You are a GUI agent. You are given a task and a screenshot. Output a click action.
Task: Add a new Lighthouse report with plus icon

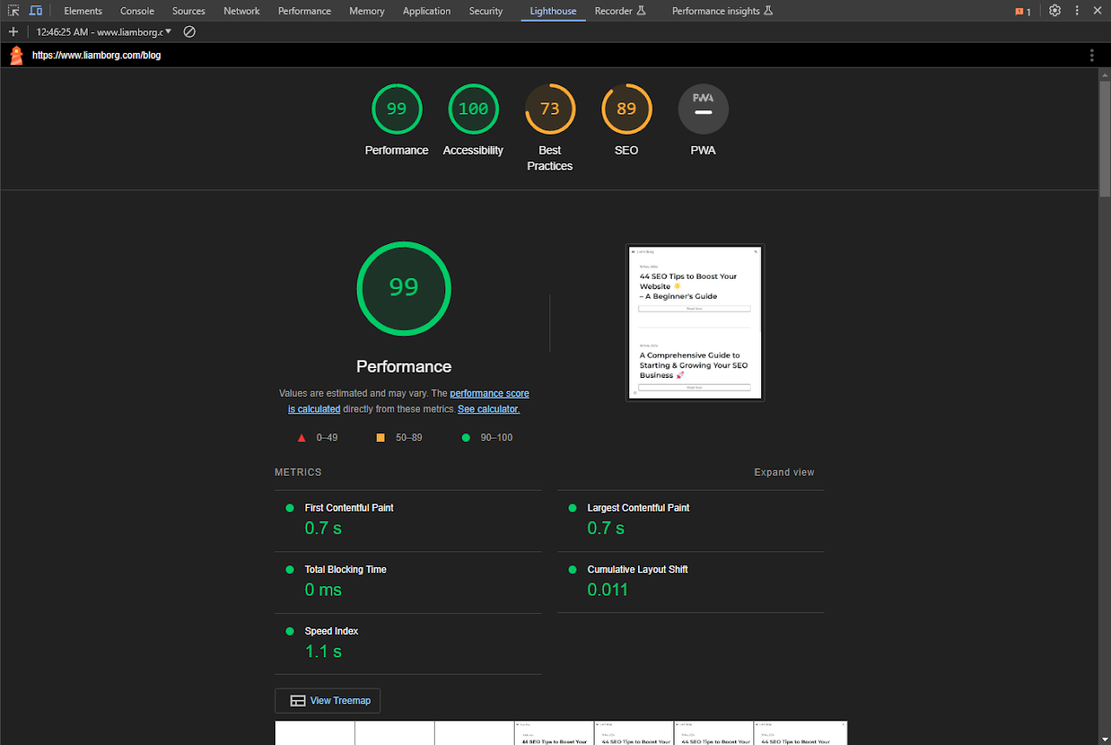(13, 31)
